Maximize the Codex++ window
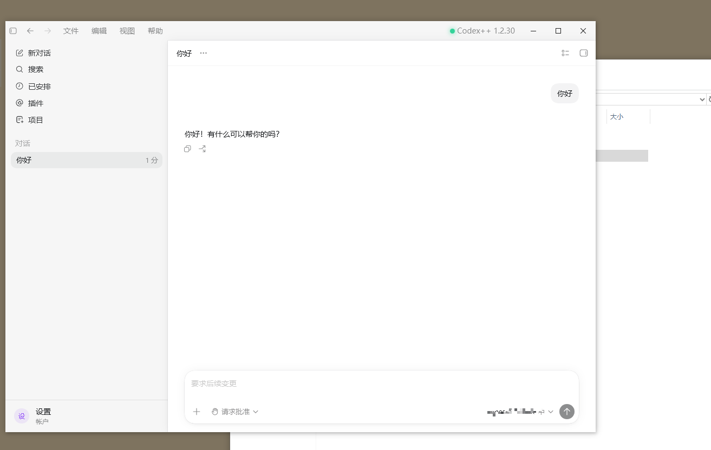 (558, 31)
